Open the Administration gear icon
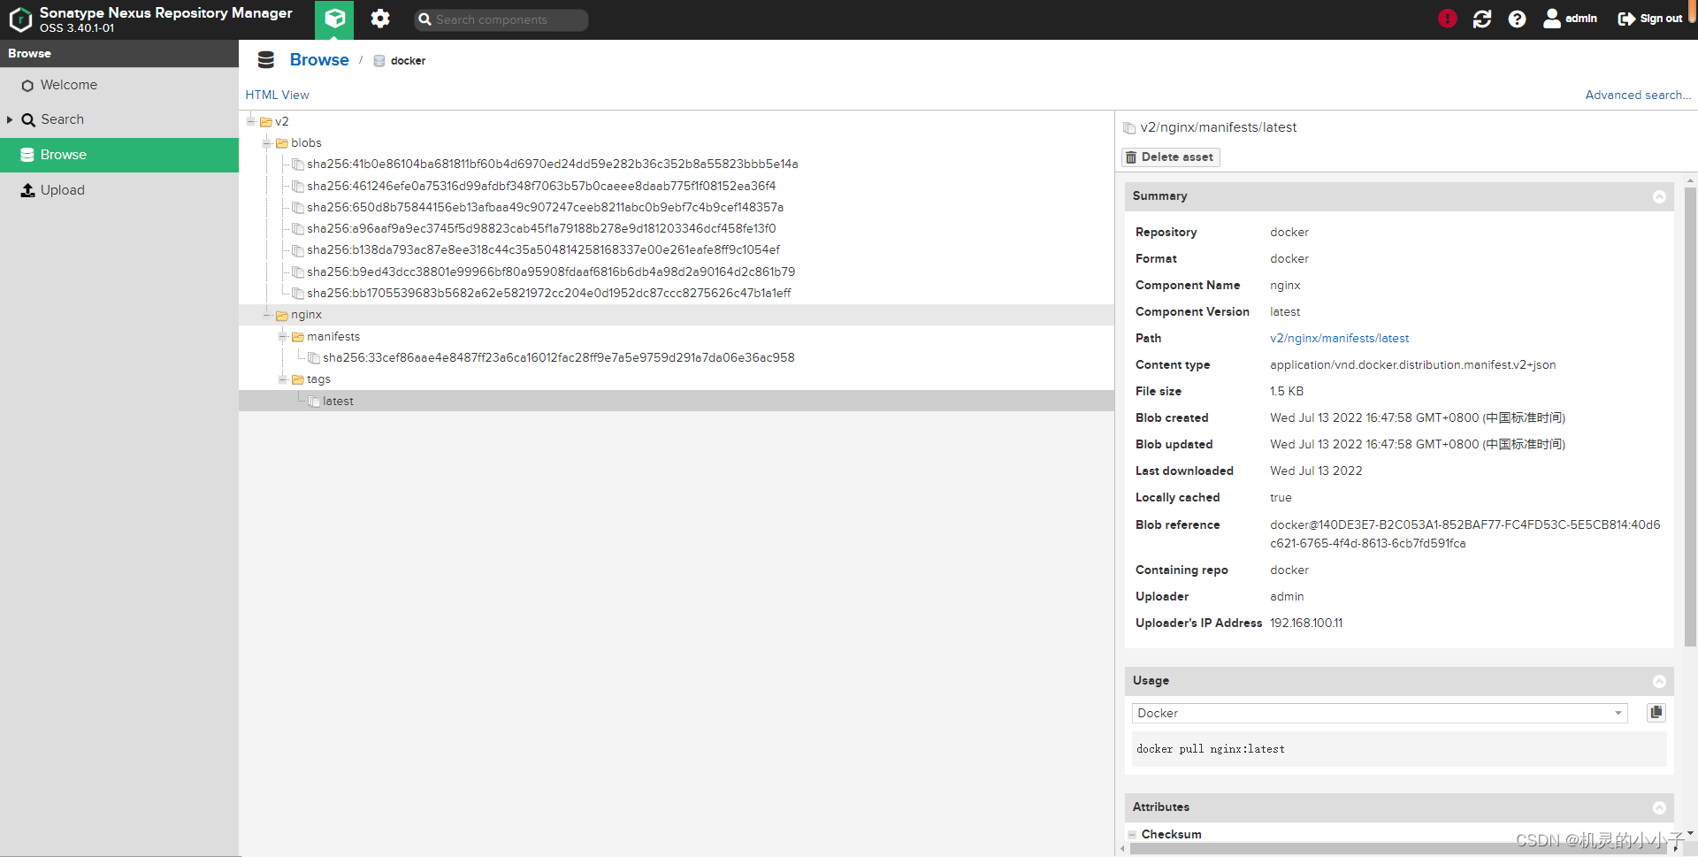 [380, 19]
